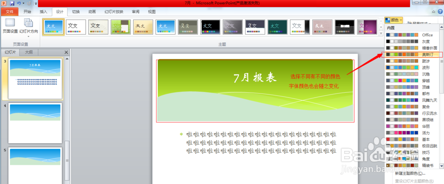
Task: Switch to the 插入 ribbon tab
Action: [x=44, y=12]
